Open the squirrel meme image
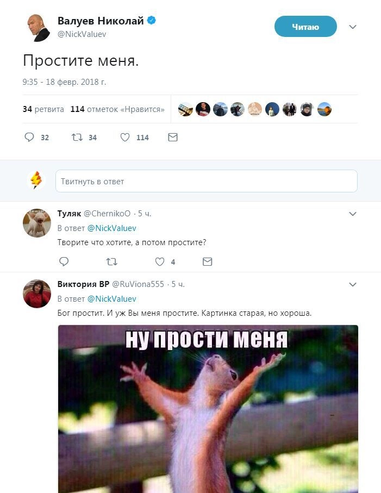This screenshot has height=493, width=381. [208, 409]
